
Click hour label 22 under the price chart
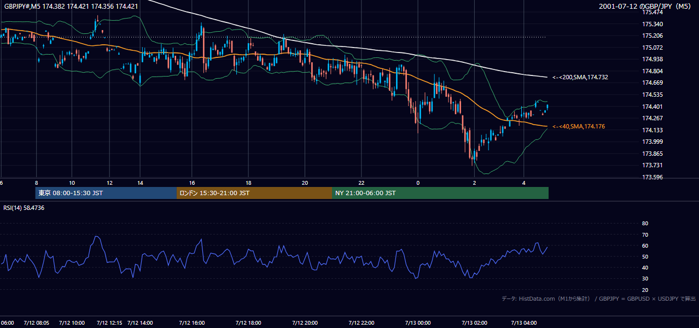tap(361, 183)
